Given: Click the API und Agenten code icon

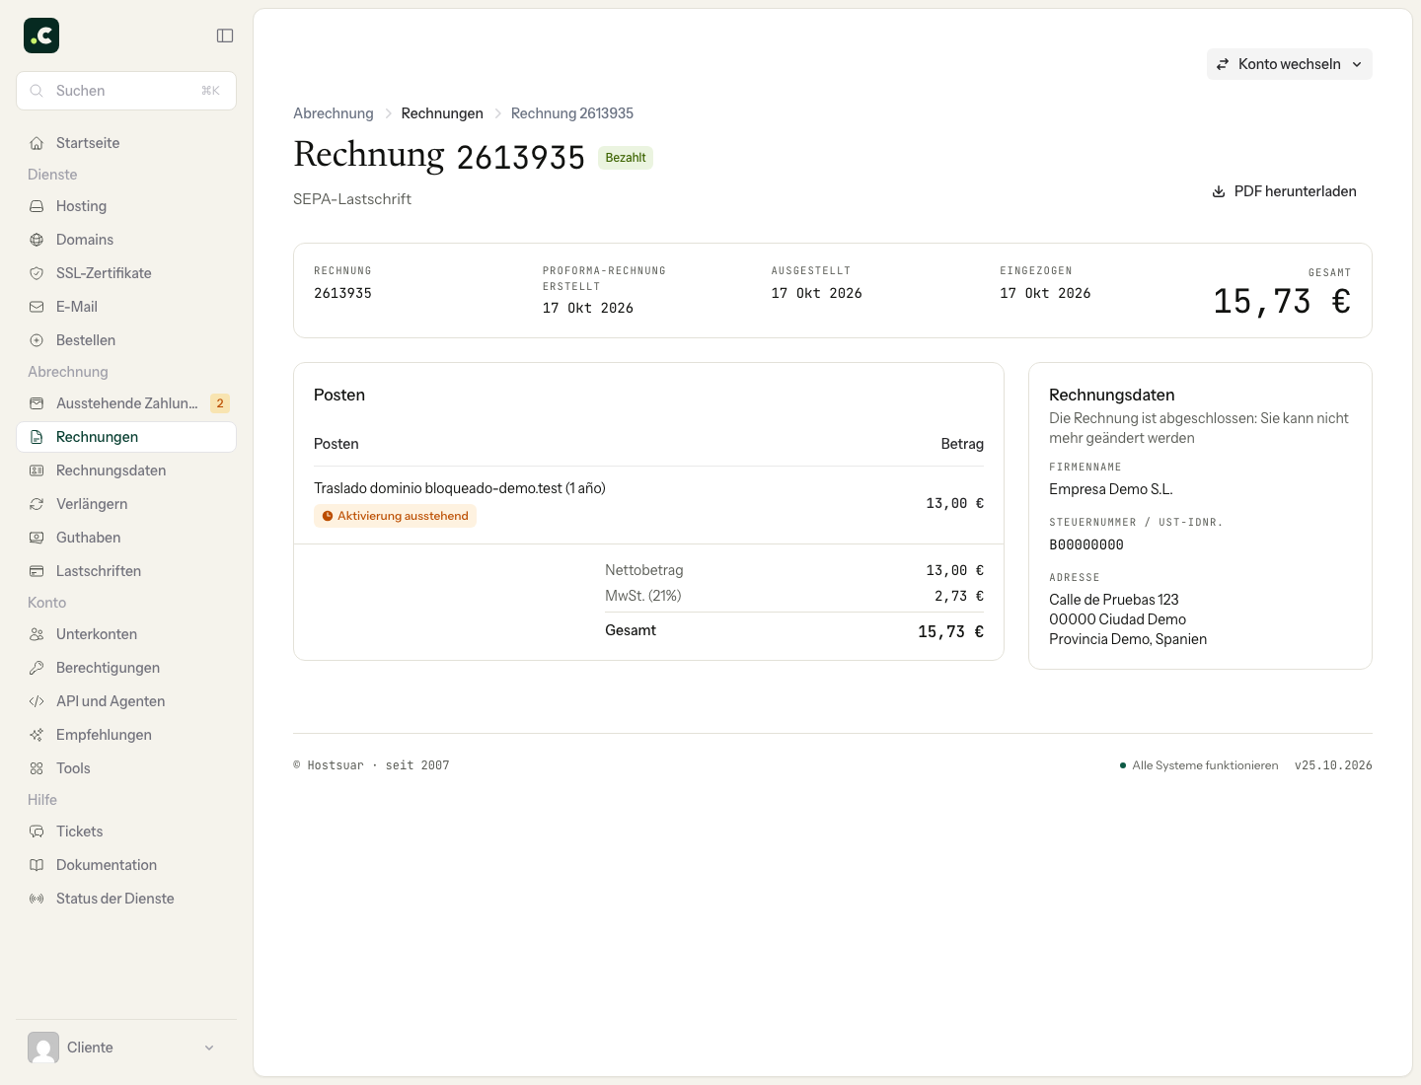Looking at the screenshot, I should (37, 701).
